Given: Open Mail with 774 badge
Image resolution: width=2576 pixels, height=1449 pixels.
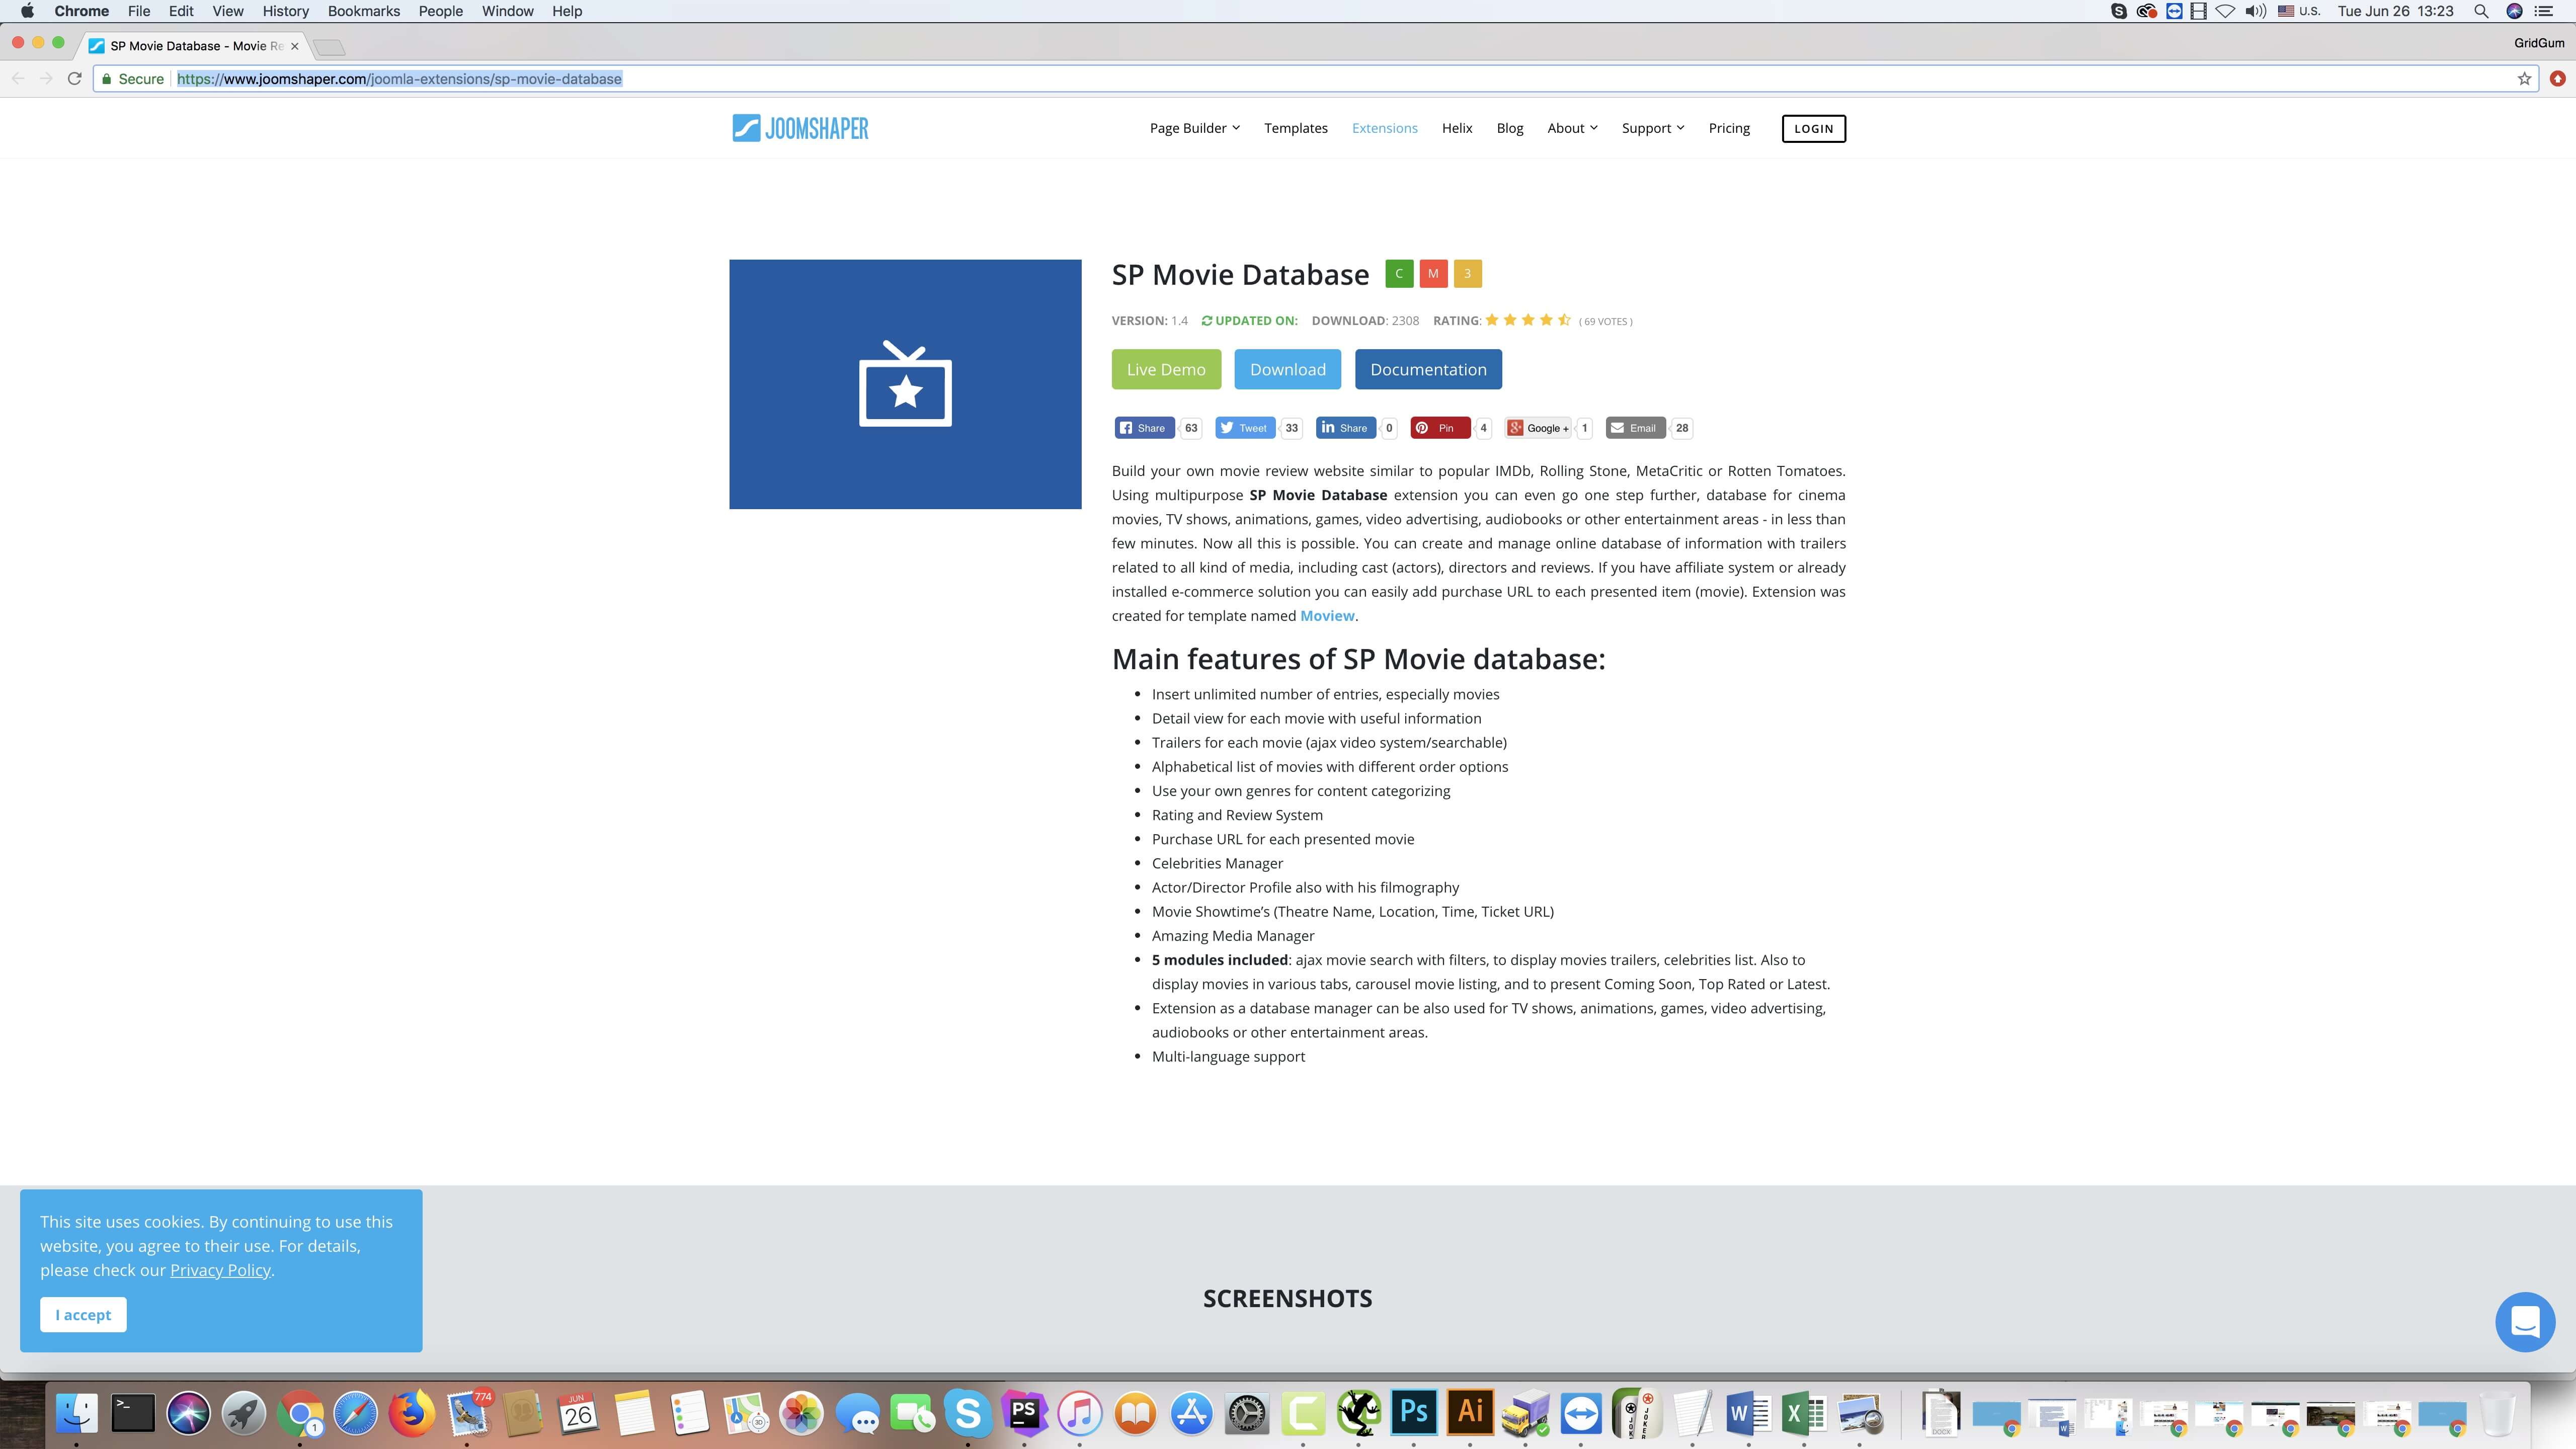Looking at the screenshot, I should point(468,1413).
